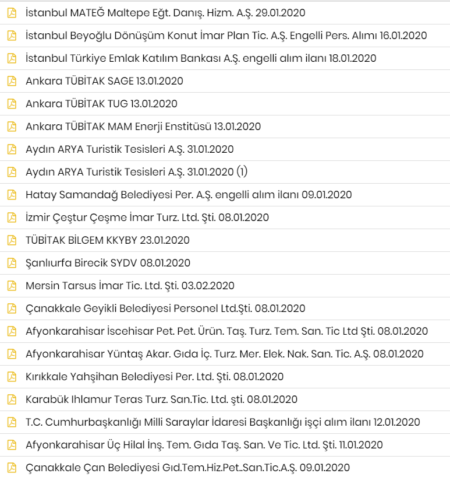This screenshot has height=477, width=450.
Task: Click PDF icon beside Karabük Ihlamur Teras
Action: click(12, 399)
